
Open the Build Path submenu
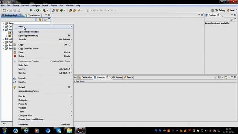point(43,65)
